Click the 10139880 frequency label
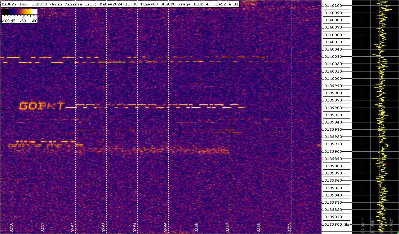Image resolution: width=399 pixels, height=234 pixels. tap(332, 166)
